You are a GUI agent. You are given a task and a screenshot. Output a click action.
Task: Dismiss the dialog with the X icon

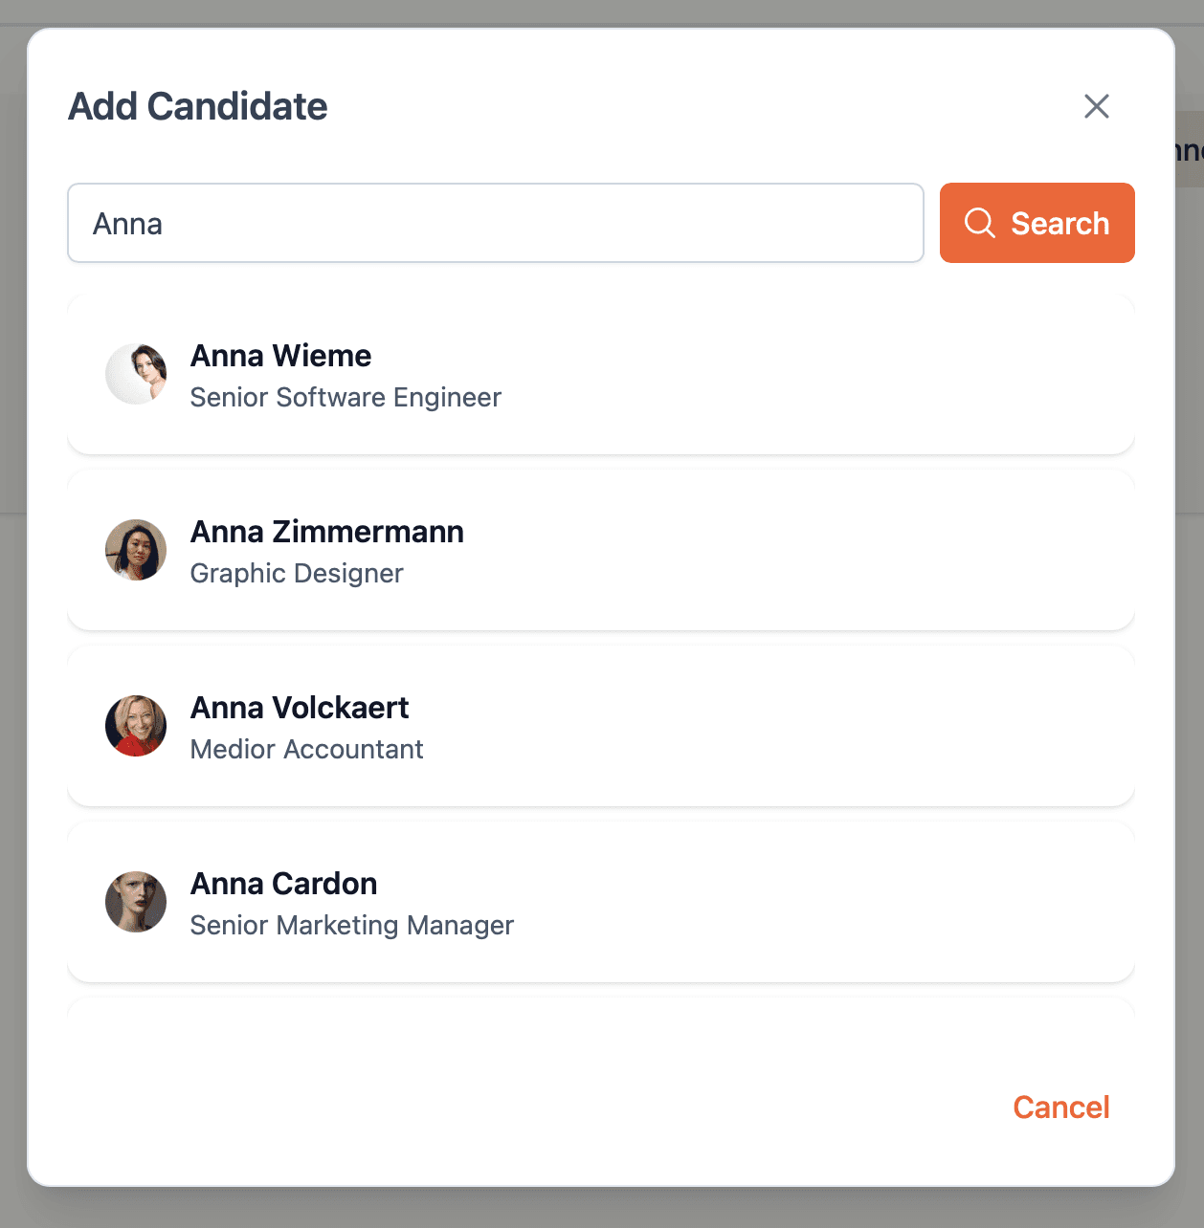pos(1096,106)
